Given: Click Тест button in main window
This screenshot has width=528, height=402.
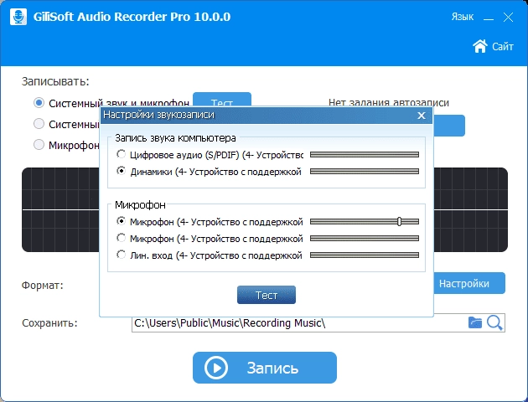Looking at the screenshot, I should coord(222,100).
